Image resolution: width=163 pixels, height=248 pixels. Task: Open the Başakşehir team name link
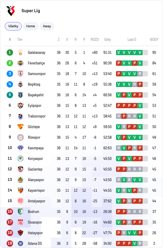coord(36,95)
